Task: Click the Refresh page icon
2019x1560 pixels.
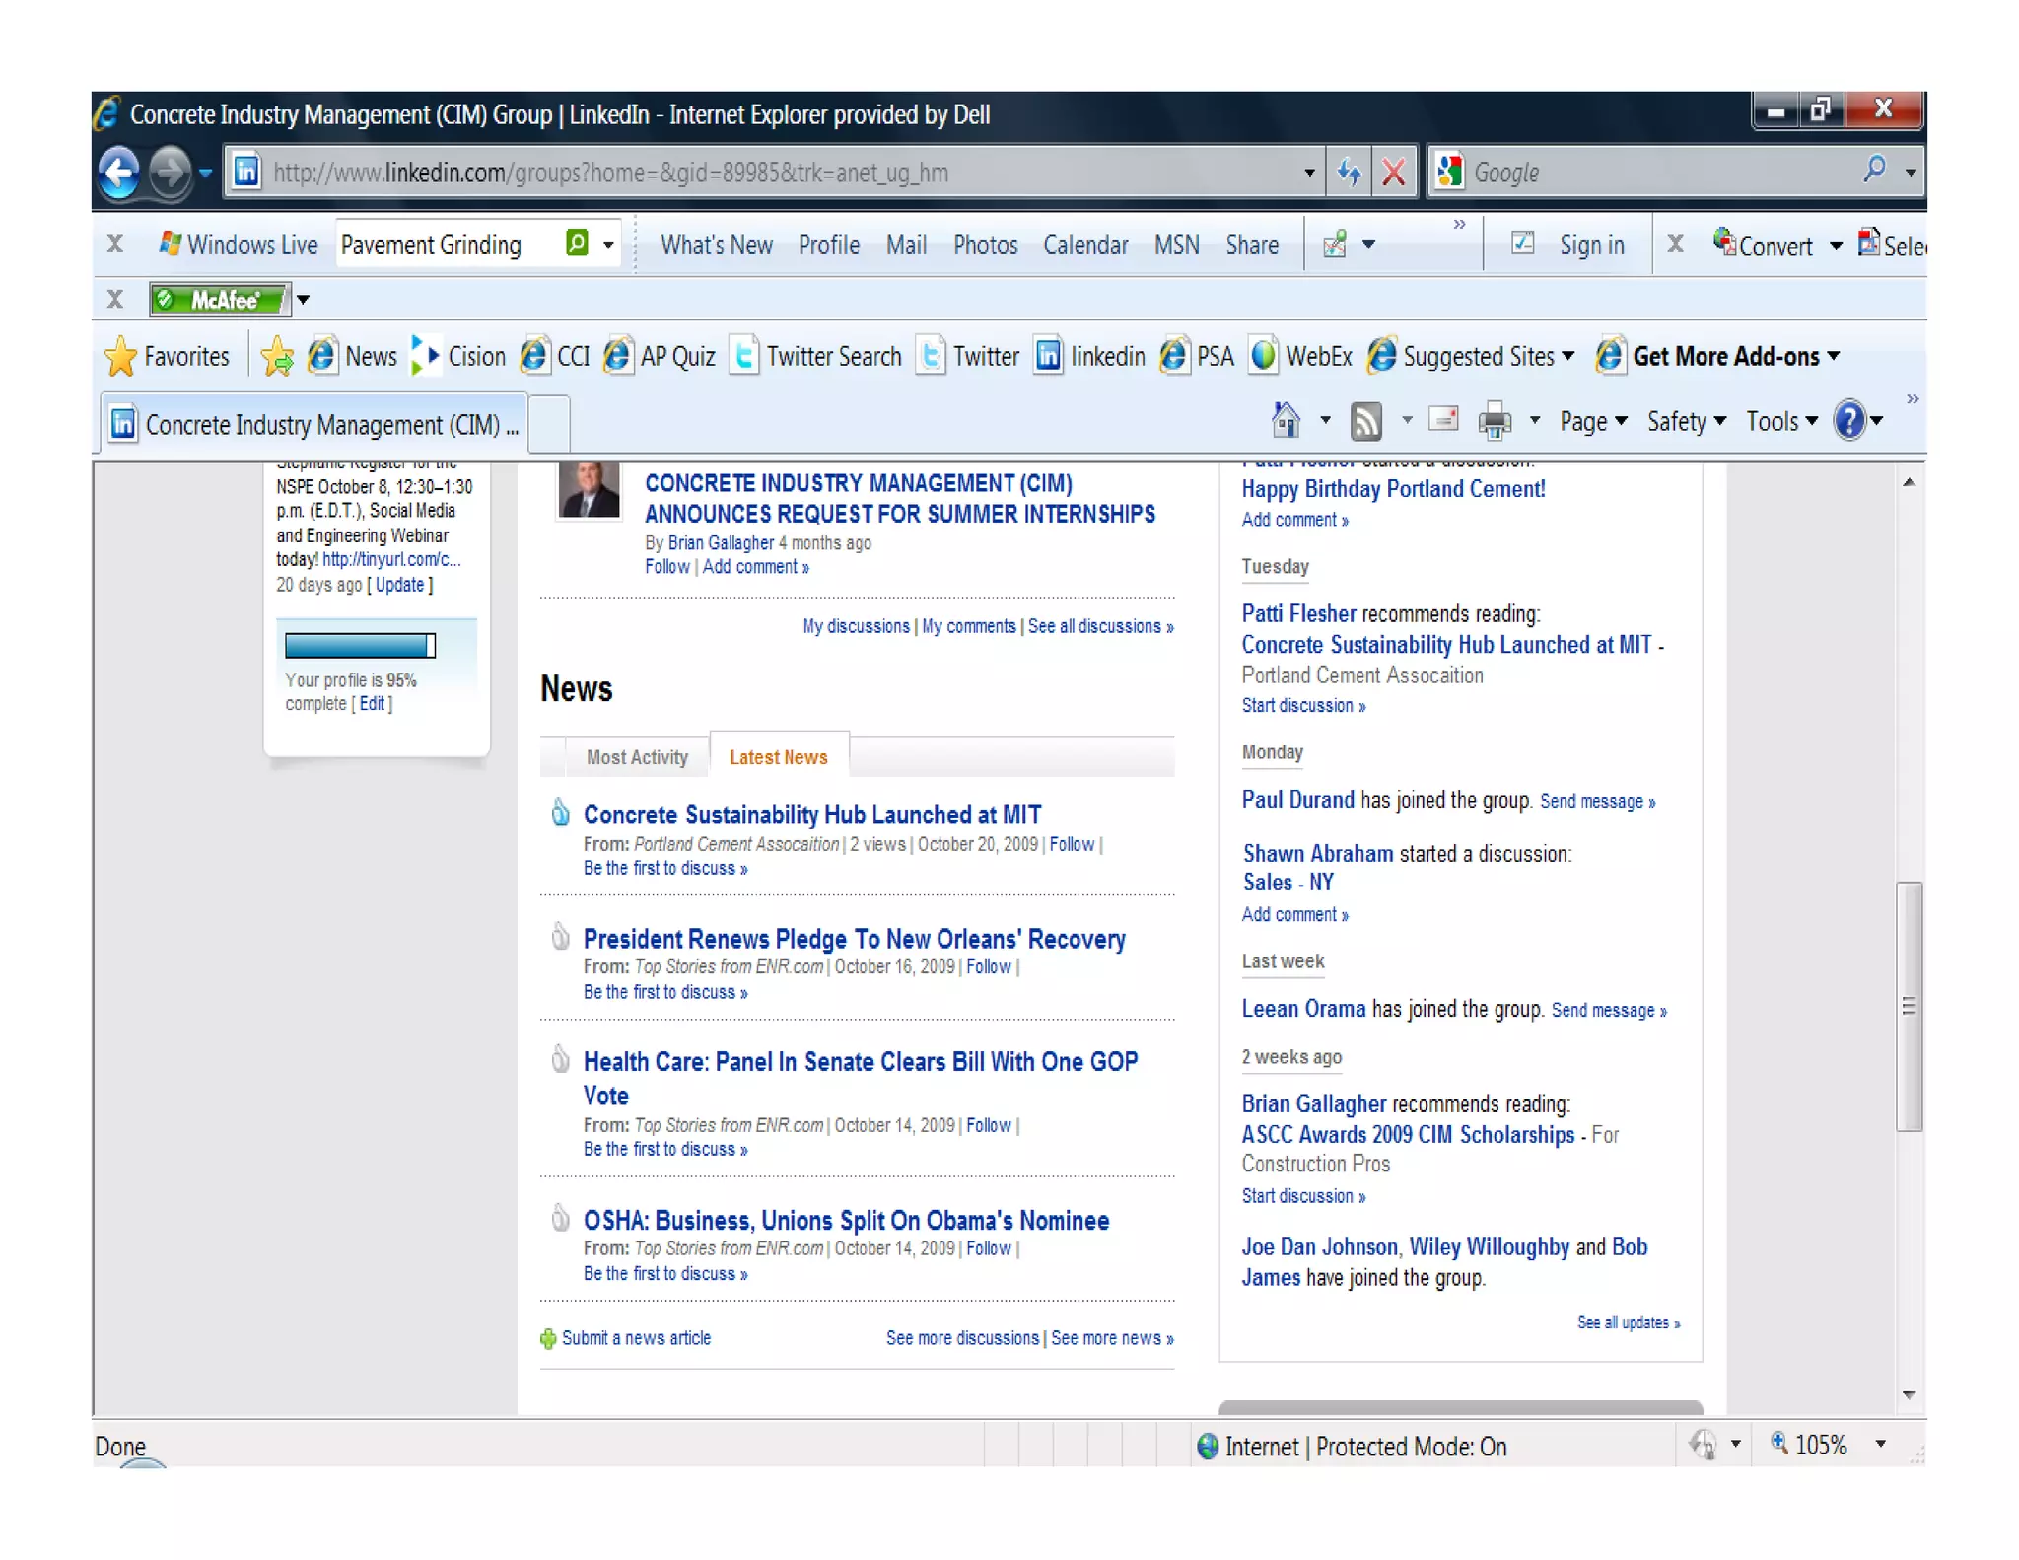Action: click(x=1349, y=173)
